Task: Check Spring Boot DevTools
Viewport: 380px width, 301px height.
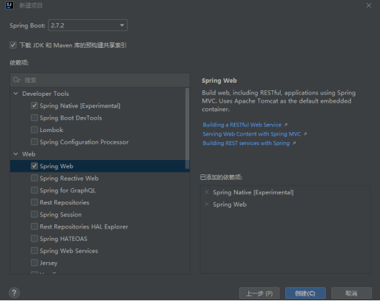Action: coord(34,118)
